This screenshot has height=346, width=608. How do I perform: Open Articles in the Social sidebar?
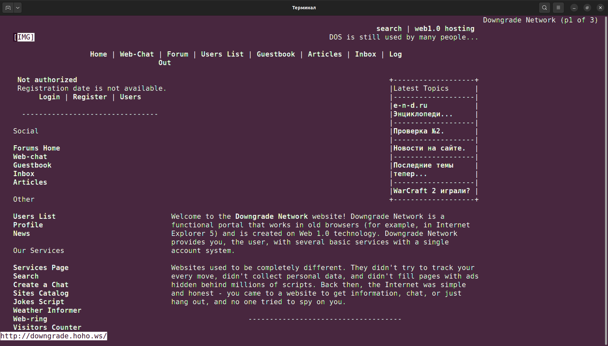click(x=30, y=182)
